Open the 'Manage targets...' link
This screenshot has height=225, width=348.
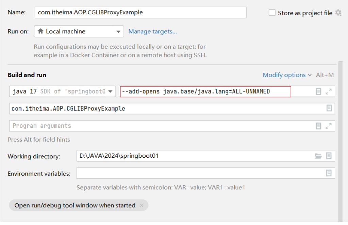[x=152, y=31]
